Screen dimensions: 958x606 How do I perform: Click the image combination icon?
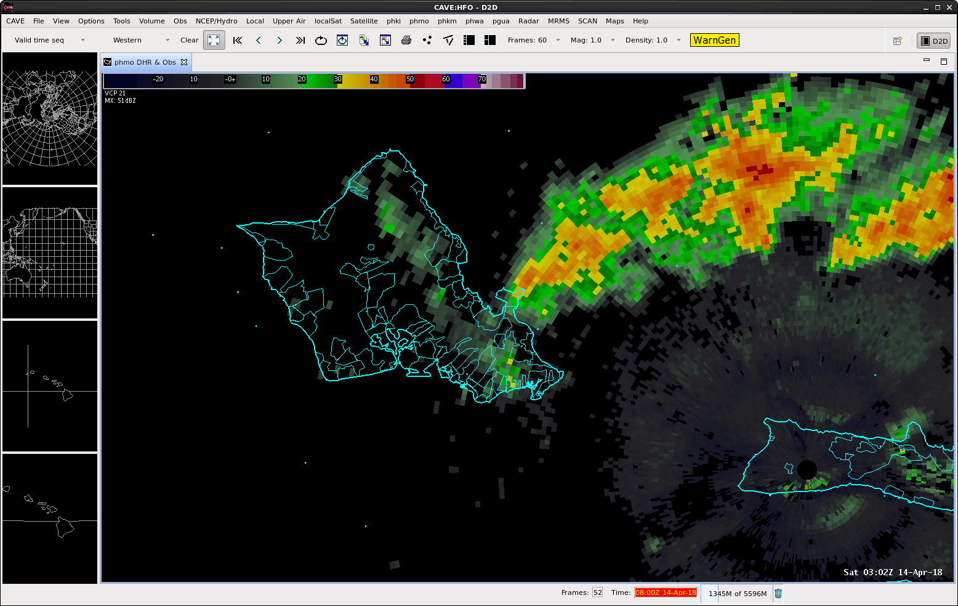pyautogui.click(x=364, y=40)
